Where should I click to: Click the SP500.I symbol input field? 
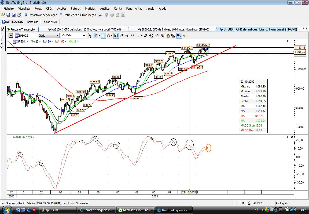(x=26, y=36)
